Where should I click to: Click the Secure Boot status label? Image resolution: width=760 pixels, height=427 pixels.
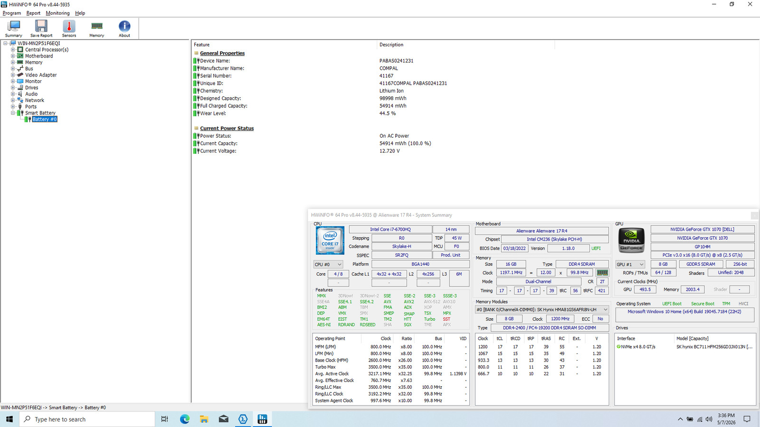[x=703, y=304]
